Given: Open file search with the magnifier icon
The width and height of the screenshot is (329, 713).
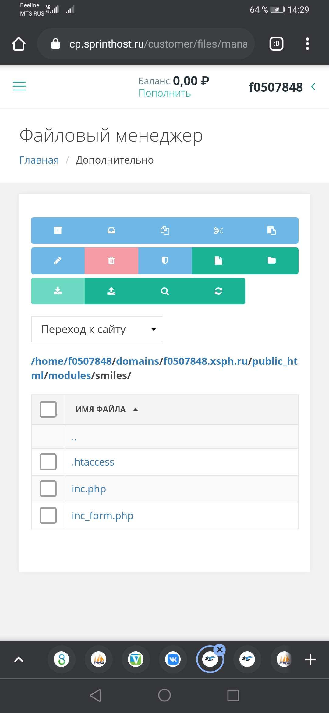Looking at the screenshot, I should (165, 291).
